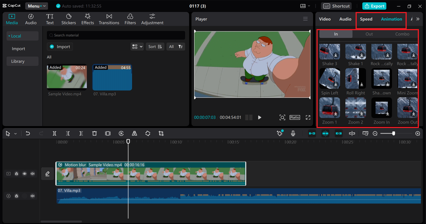Open the workspace layout dropdown

click(305, 6)
